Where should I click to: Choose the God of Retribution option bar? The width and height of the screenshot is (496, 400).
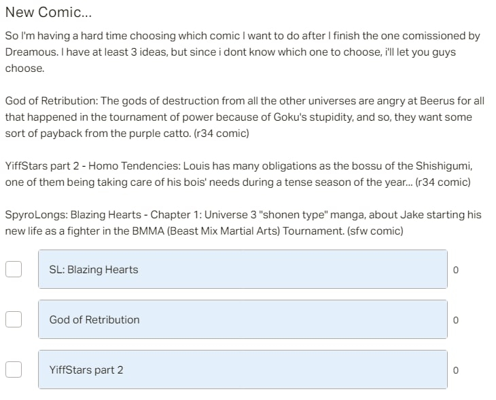point(242,319)
